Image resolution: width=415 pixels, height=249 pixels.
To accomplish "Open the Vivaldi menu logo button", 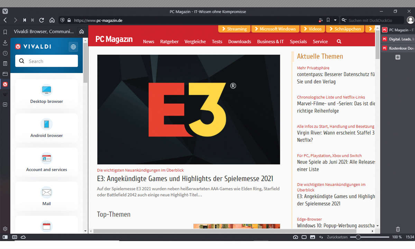I will (5, 11).
